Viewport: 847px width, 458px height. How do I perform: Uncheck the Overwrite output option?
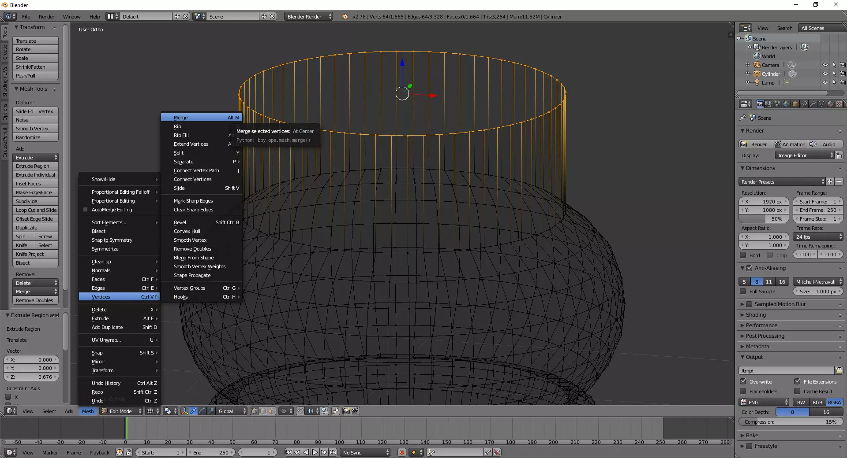click(743, 381)
